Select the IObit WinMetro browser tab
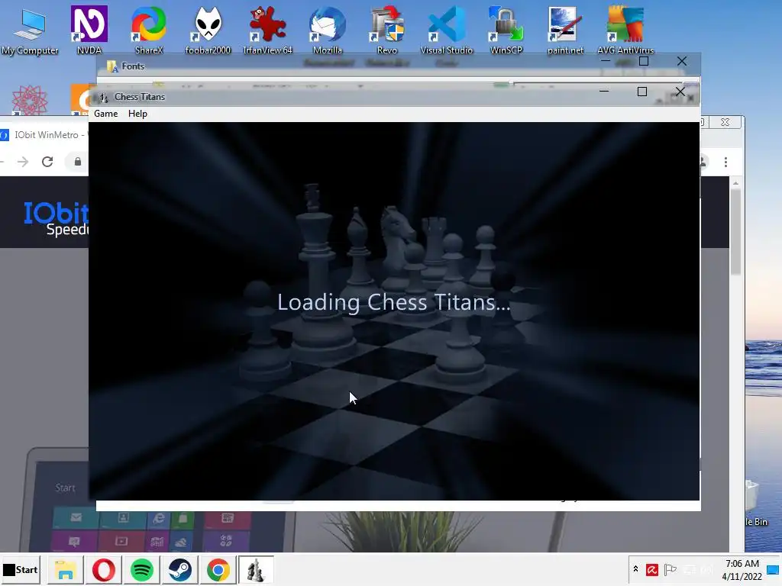 [x=44, y=135]
